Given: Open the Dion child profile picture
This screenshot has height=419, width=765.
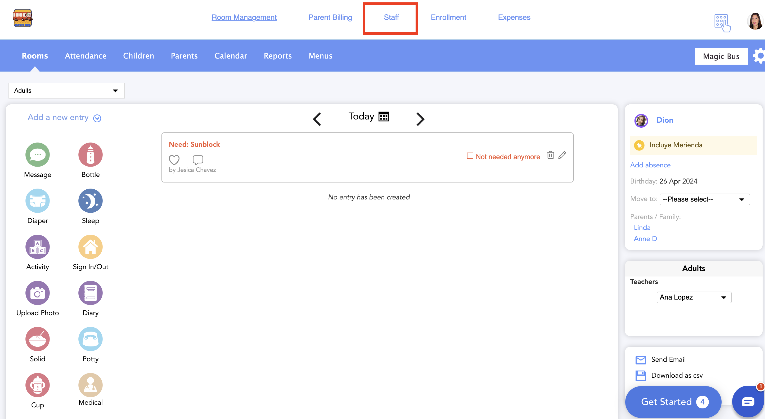Looking at the screenshot, I should click(x=641, y=121).
